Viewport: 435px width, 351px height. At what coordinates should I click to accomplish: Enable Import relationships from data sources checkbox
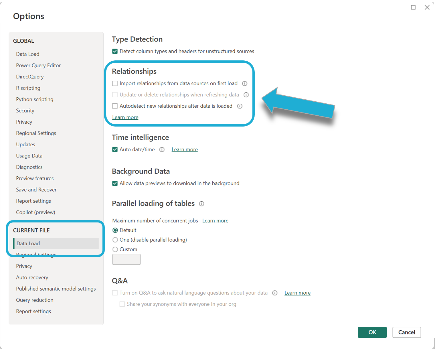(x=115, y=84)
